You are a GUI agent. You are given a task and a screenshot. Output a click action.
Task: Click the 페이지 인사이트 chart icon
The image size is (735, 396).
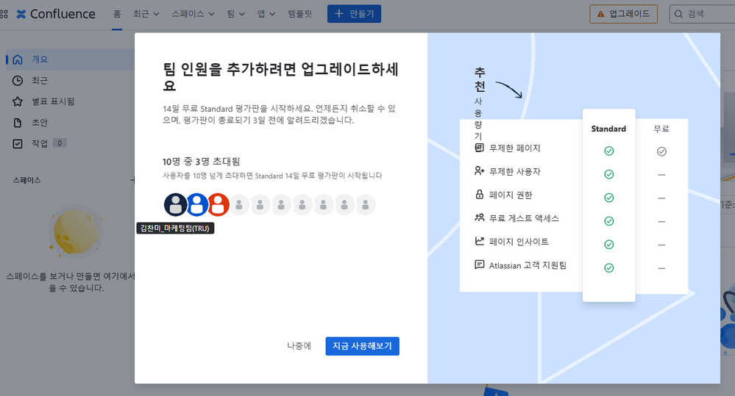point(479,241)
